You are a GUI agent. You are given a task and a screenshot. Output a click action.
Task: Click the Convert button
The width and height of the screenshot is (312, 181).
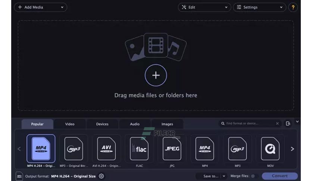(280, 176)
